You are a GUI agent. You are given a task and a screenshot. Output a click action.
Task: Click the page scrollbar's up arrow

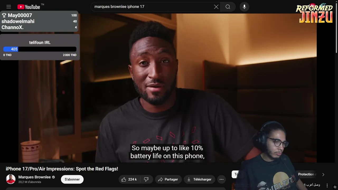coord(336,2)
